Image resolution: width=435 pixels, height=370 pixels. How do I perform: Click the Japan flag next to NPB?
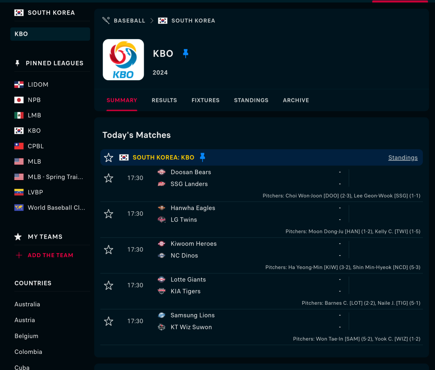click(x=19, y=100)
